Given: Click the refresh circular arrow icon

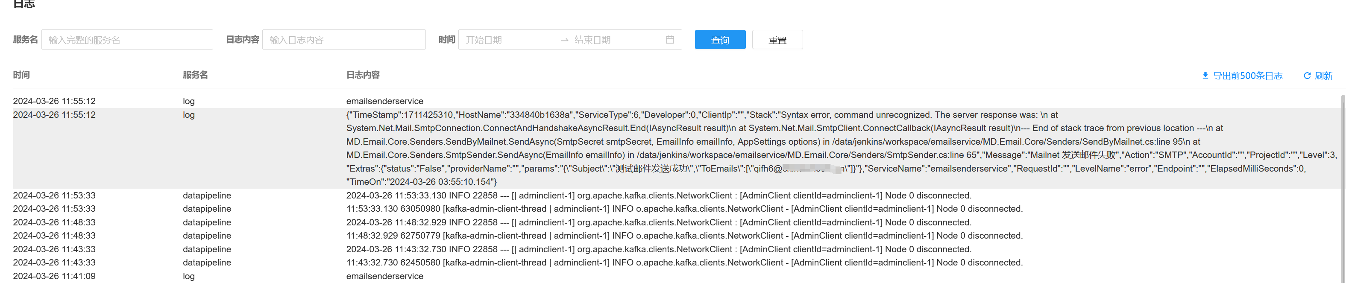Looking at the screenshot, I should [1307, 76].
